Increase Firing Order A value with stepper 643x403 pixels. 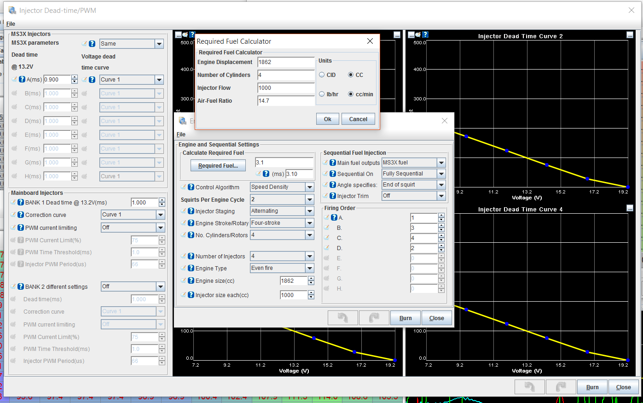point(441,216)
